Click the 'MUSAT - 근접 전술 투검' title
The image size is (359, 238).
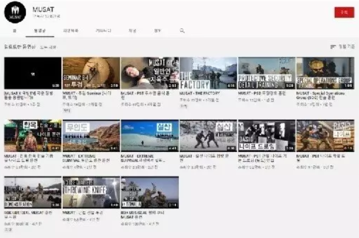click(83, 213)
